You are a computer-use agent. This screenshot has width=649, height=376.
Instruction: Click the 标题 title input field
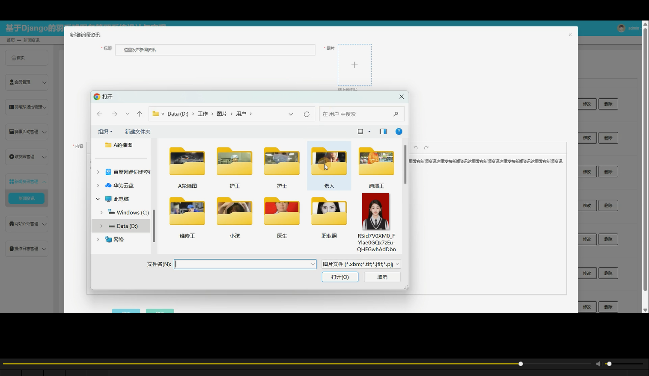215,50
